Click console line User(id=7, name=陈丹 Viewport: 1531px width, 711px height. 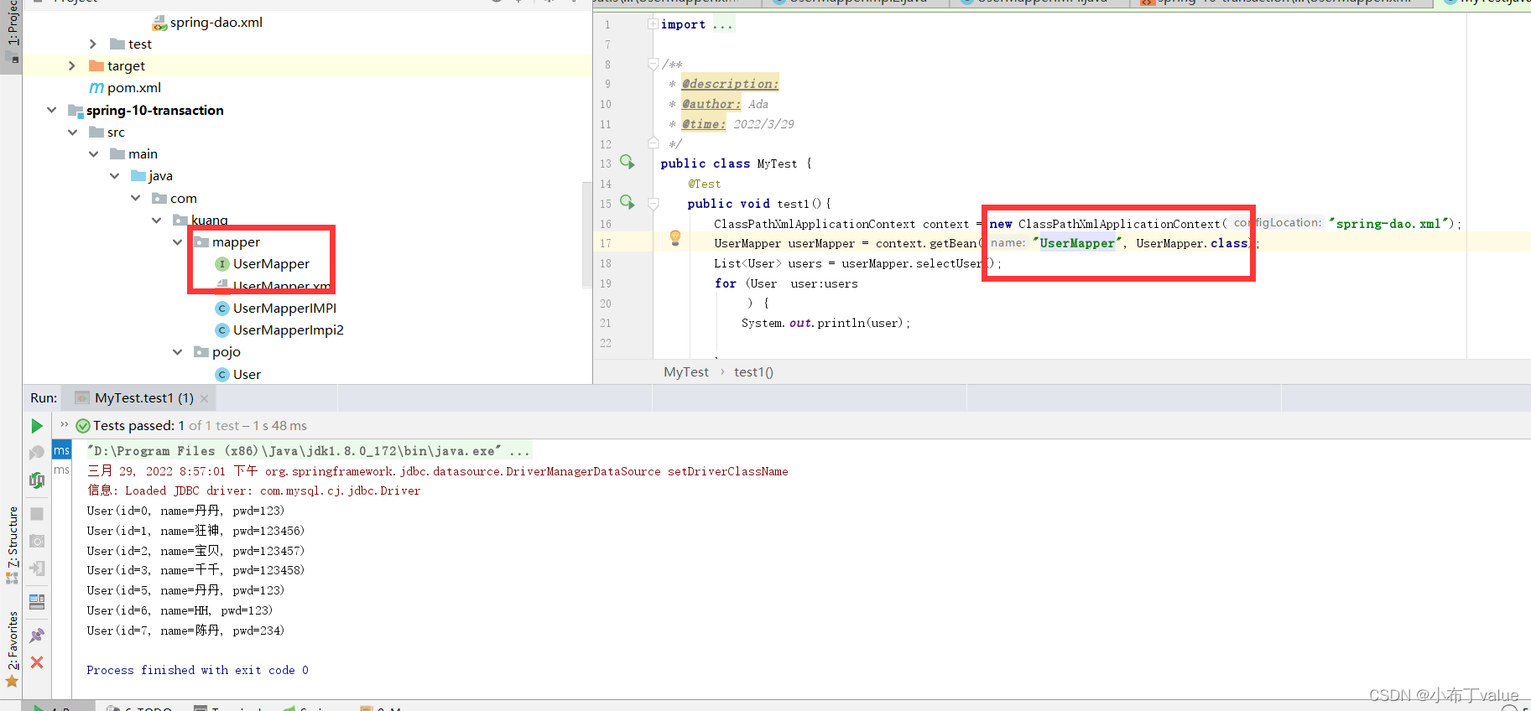185,631
